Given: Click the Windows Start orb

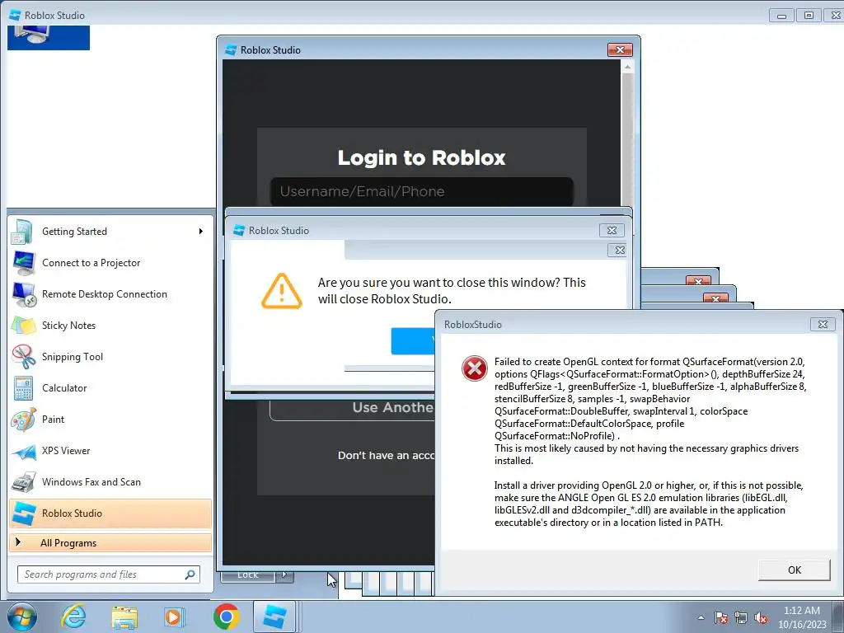Looking at the screenshot, I should click(x=21, y=617).
